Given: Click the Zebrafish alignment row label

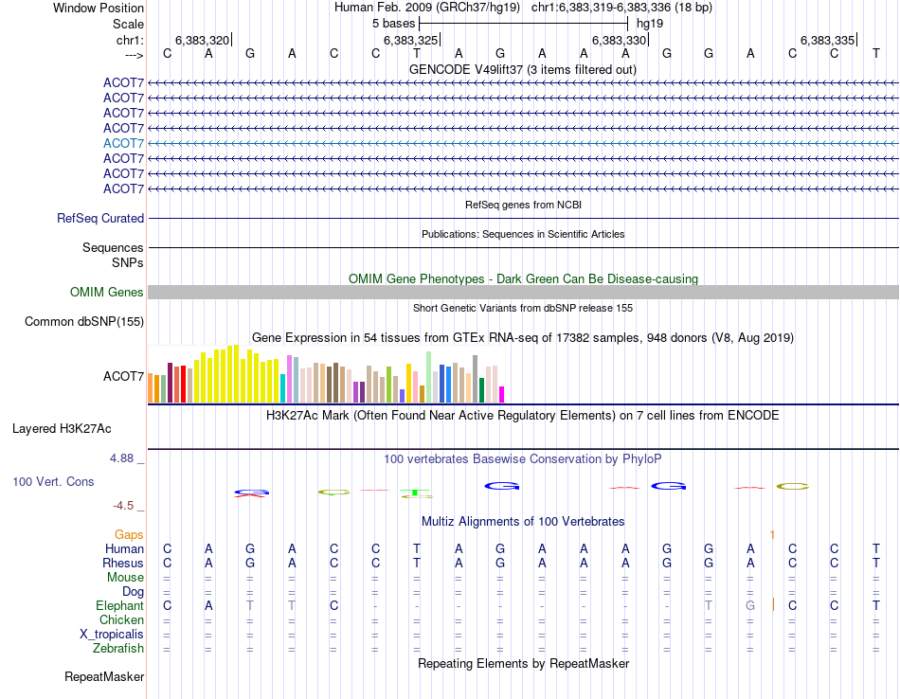Looking at the screenshot, I should click(118, 649).
